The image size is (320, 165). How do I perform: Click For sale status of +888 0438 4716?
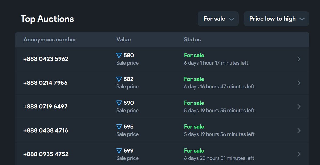coord(194,126)
